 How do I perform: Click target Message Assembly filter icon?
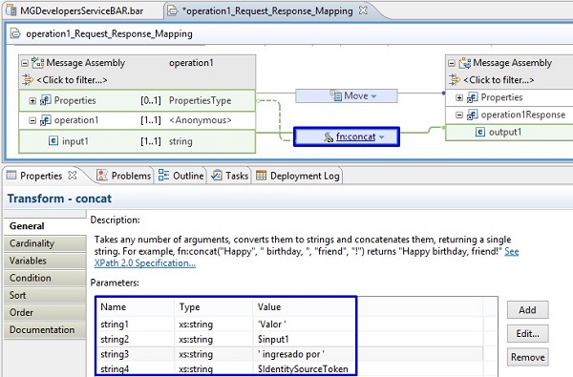coord(455,79)
